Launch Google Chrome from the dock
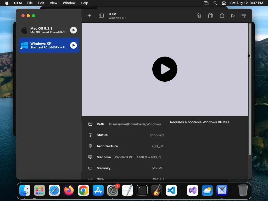268x201 pixels. point(83,190)
